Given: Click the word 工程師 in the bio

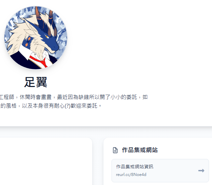Looking at the screenshot, I should pos(7,97).
